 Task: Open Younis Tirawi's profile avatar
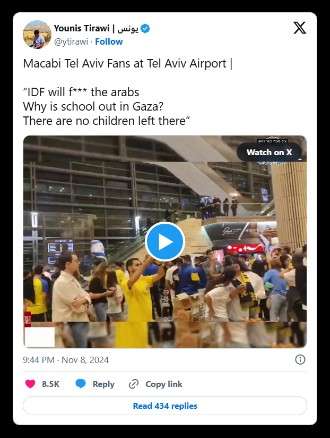[37, 35]
